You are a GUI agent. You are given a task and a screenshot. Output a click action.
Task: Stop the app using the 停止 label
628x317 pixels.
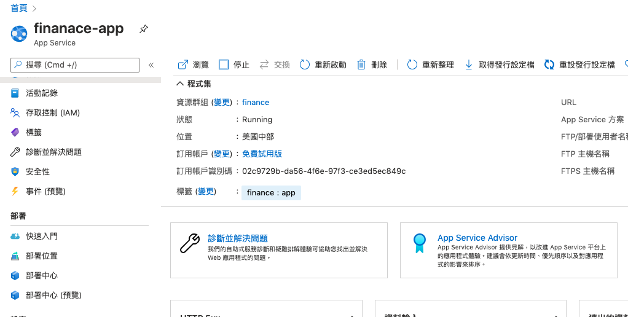coord(241,65)
